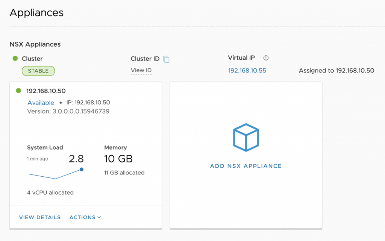Copy the Cluster ID with clipboard icon
385x241 pixels.
coord(166,59)
